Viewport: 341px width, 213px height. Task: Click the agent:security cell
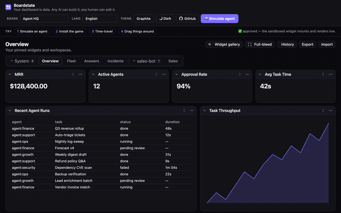[x=24, y=167]
